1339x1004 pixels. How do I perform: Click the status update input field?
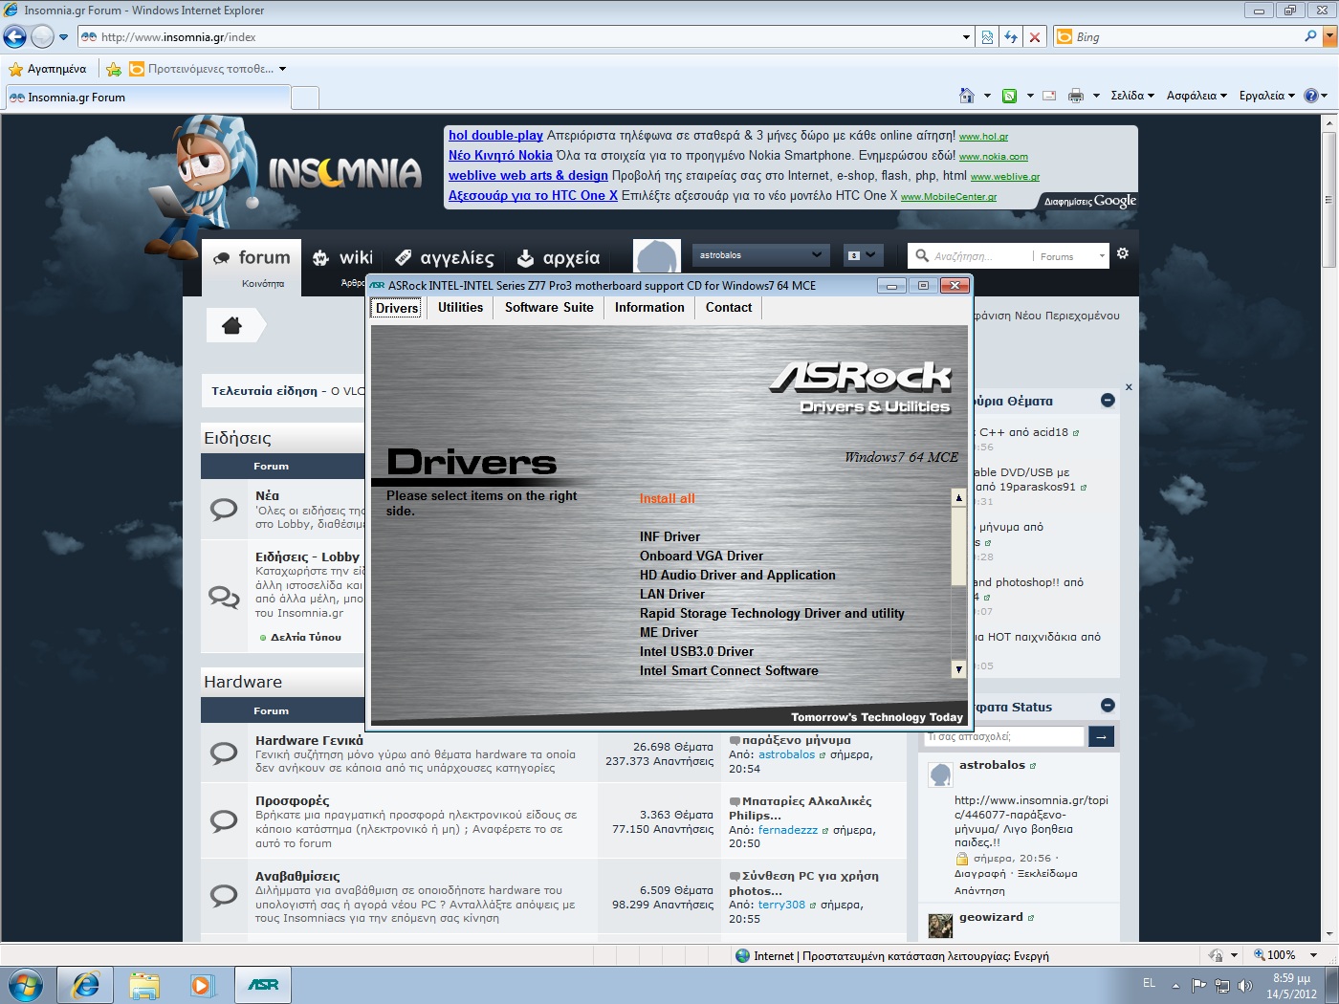(x=1004, y=736)
